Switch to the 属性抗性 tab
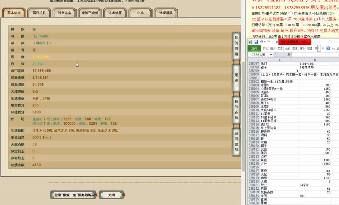339x205 pixels. click(39, 13)
